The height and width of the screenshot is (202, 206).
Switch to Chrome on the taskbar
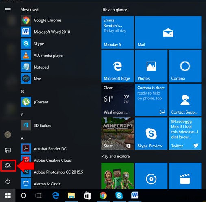(x=103, y=196)
